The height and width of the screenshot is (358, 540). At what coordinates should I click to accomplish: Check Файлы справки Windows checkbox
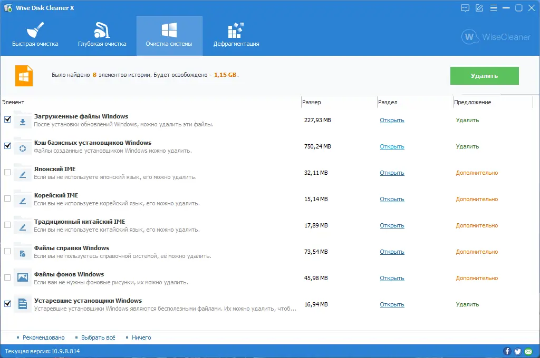coord(7,252)
